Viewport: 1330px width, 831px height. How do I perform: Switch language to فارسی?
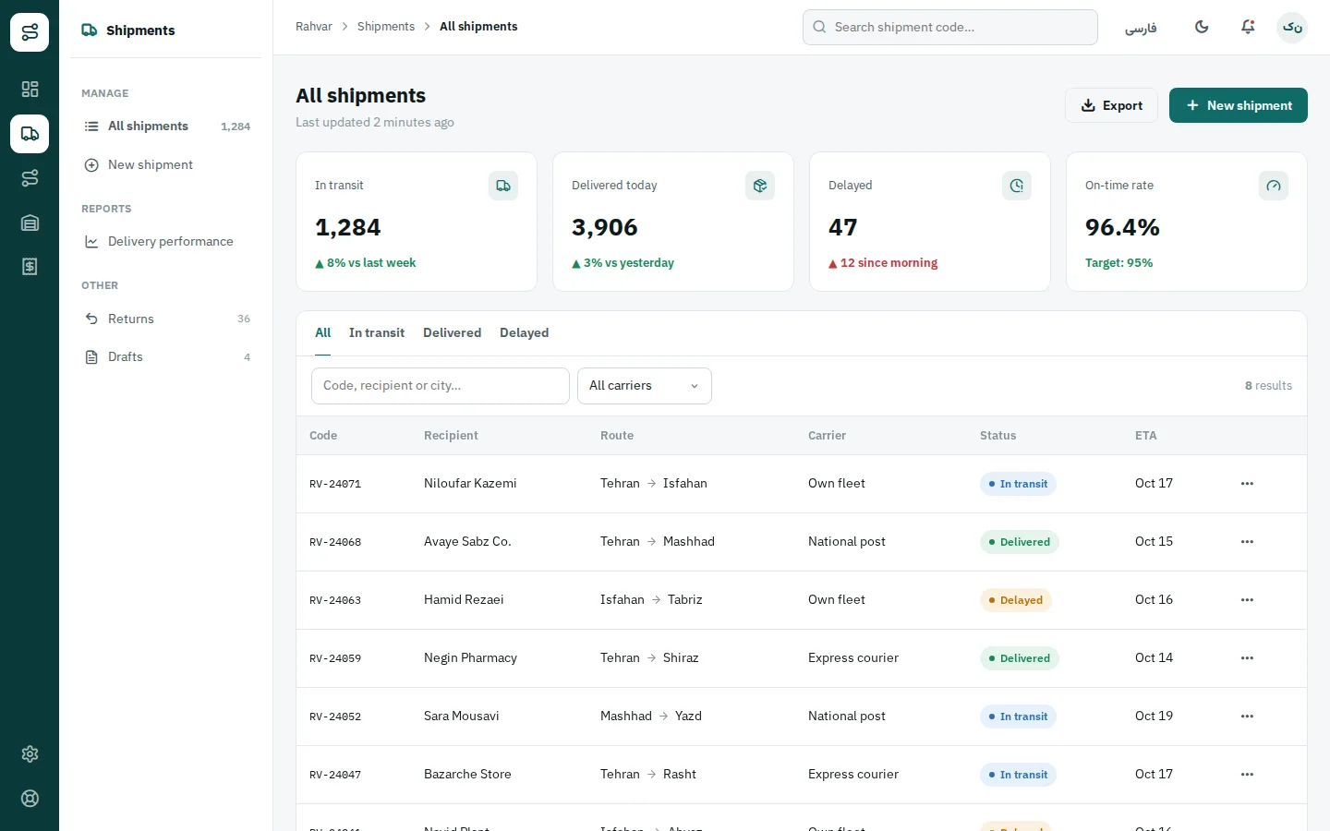click(1141, 28)
